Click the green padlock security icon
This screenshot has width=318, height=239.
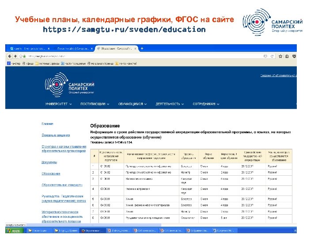click(24, 56)
